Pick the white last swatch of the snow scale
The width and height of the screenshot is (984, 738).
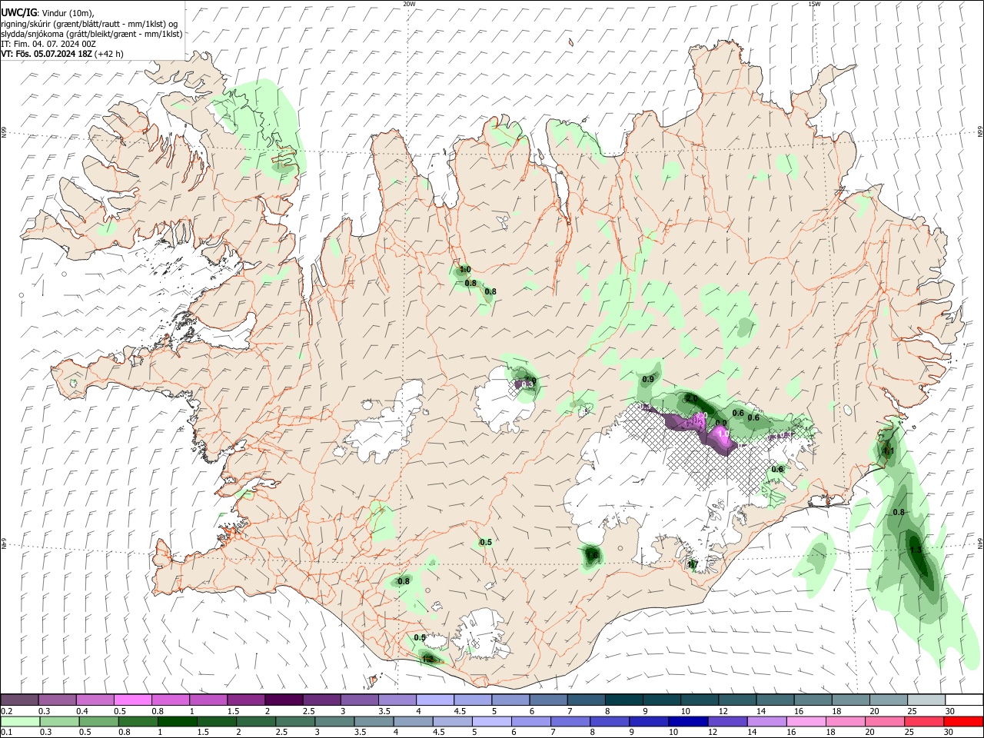pos(962,700)
